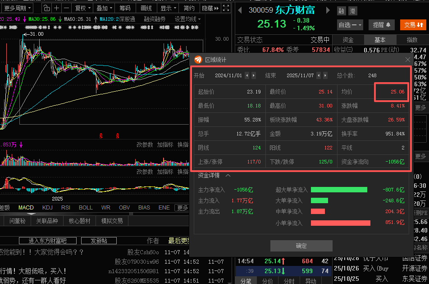Click green 超大单净流入 bar

click(x=339, y=190)
